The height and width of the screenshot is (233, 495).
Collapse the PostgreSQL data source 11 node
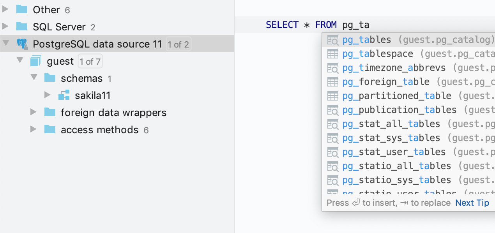point(5,44)
